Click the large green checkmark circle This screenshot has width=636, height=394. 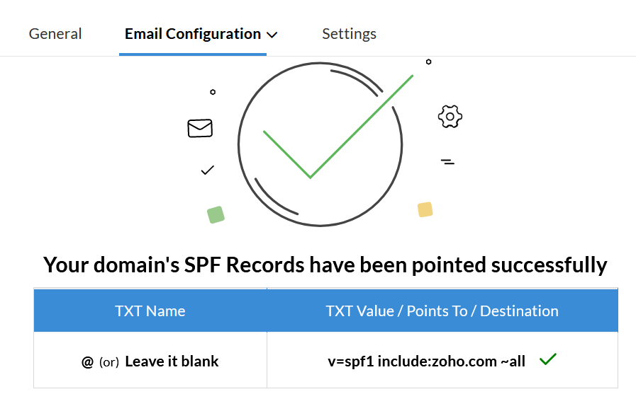(320, 144)
